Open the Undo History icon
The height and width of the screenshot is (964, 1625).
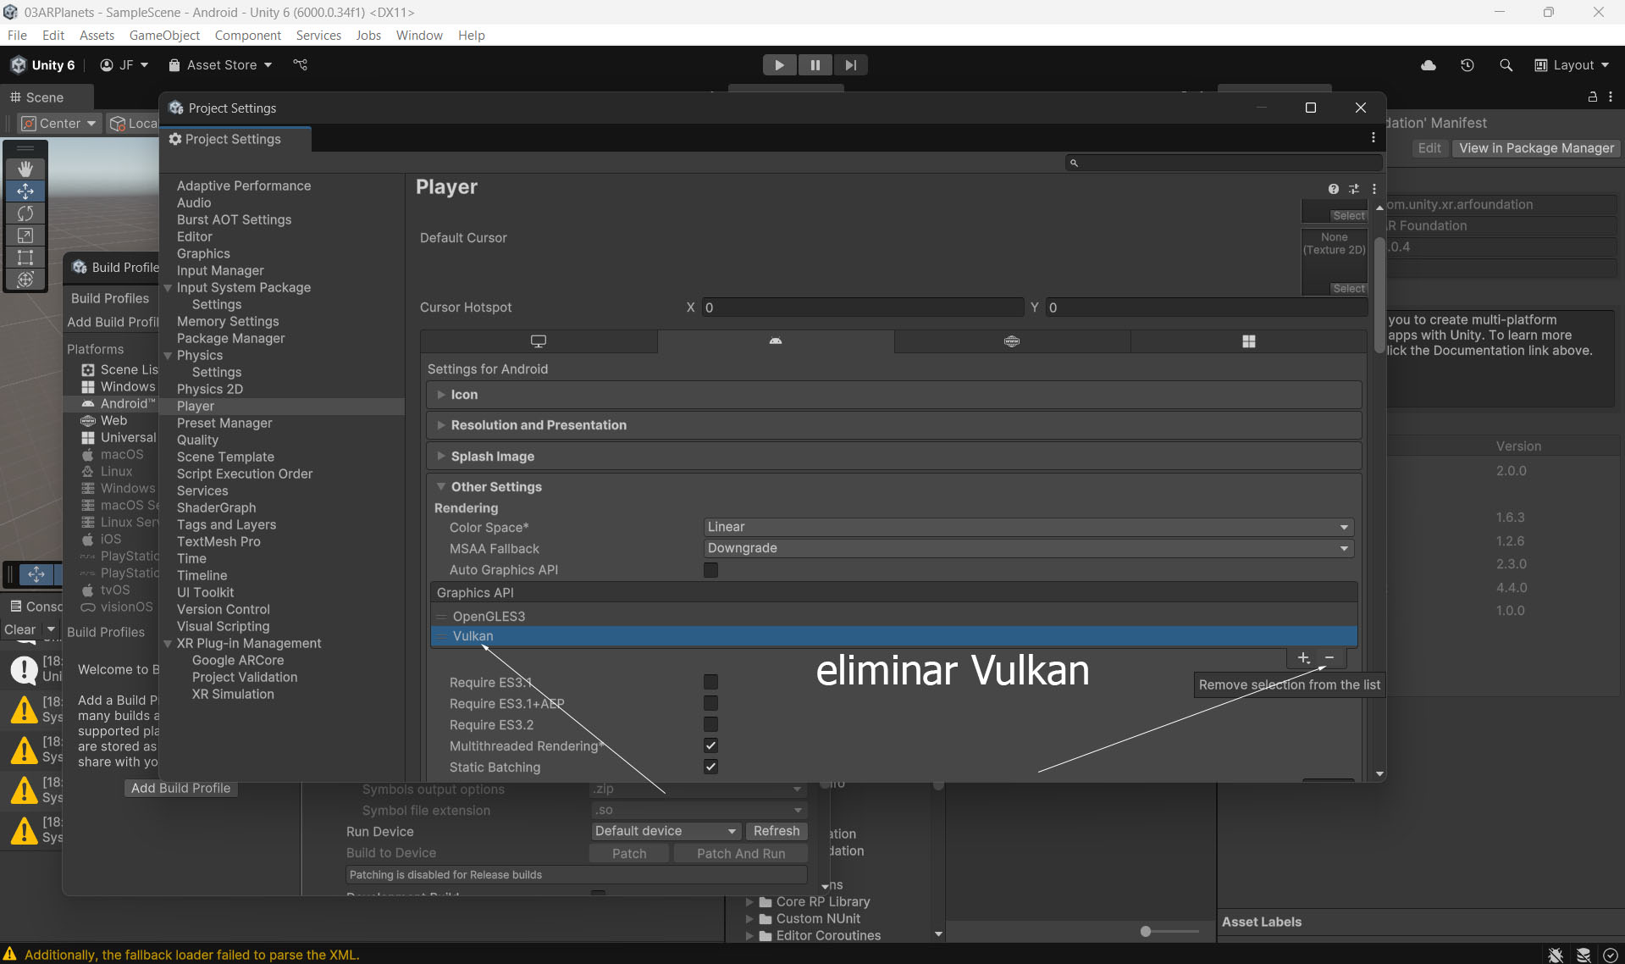pyautogui.click(x=1467, y=65)
